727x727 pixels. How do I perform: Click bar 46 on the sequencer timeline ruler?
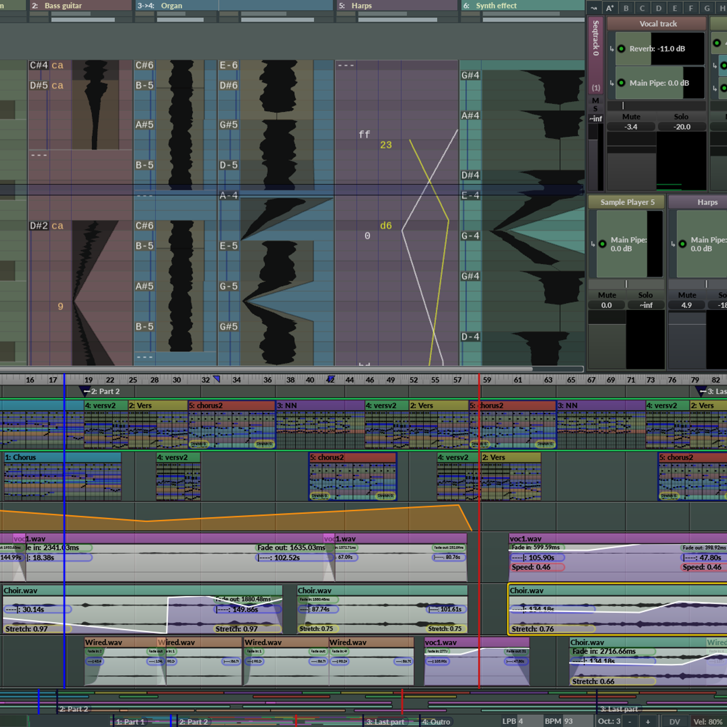(370, 380)
